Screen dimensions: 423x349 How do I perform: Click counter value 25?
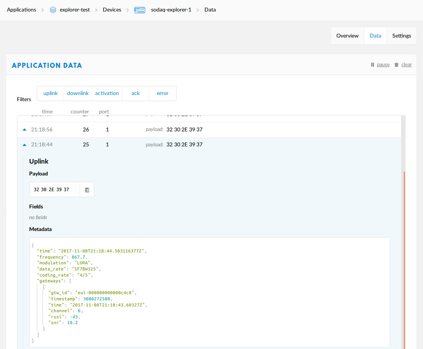pos(86,145)
